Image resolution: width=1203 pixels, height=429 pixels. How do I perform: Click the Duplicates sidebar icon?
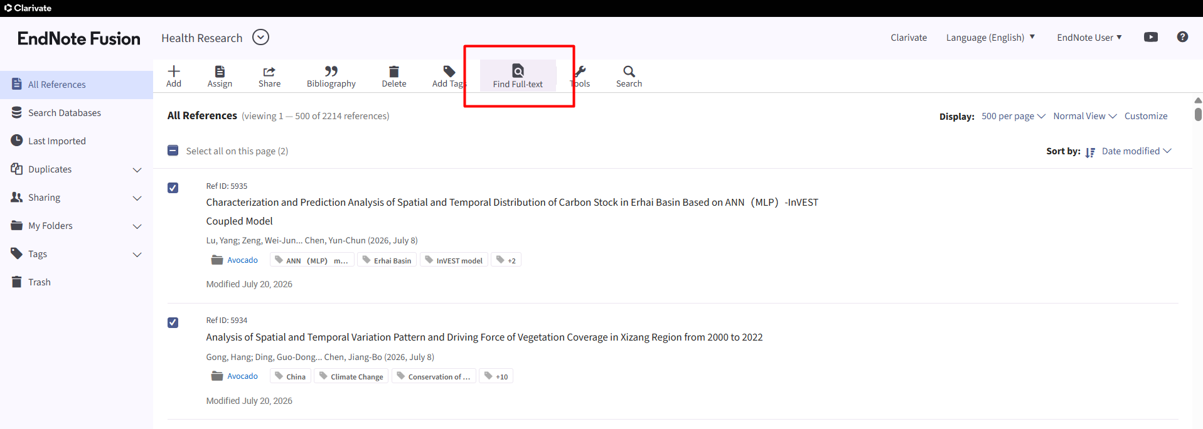coord(17,169)
